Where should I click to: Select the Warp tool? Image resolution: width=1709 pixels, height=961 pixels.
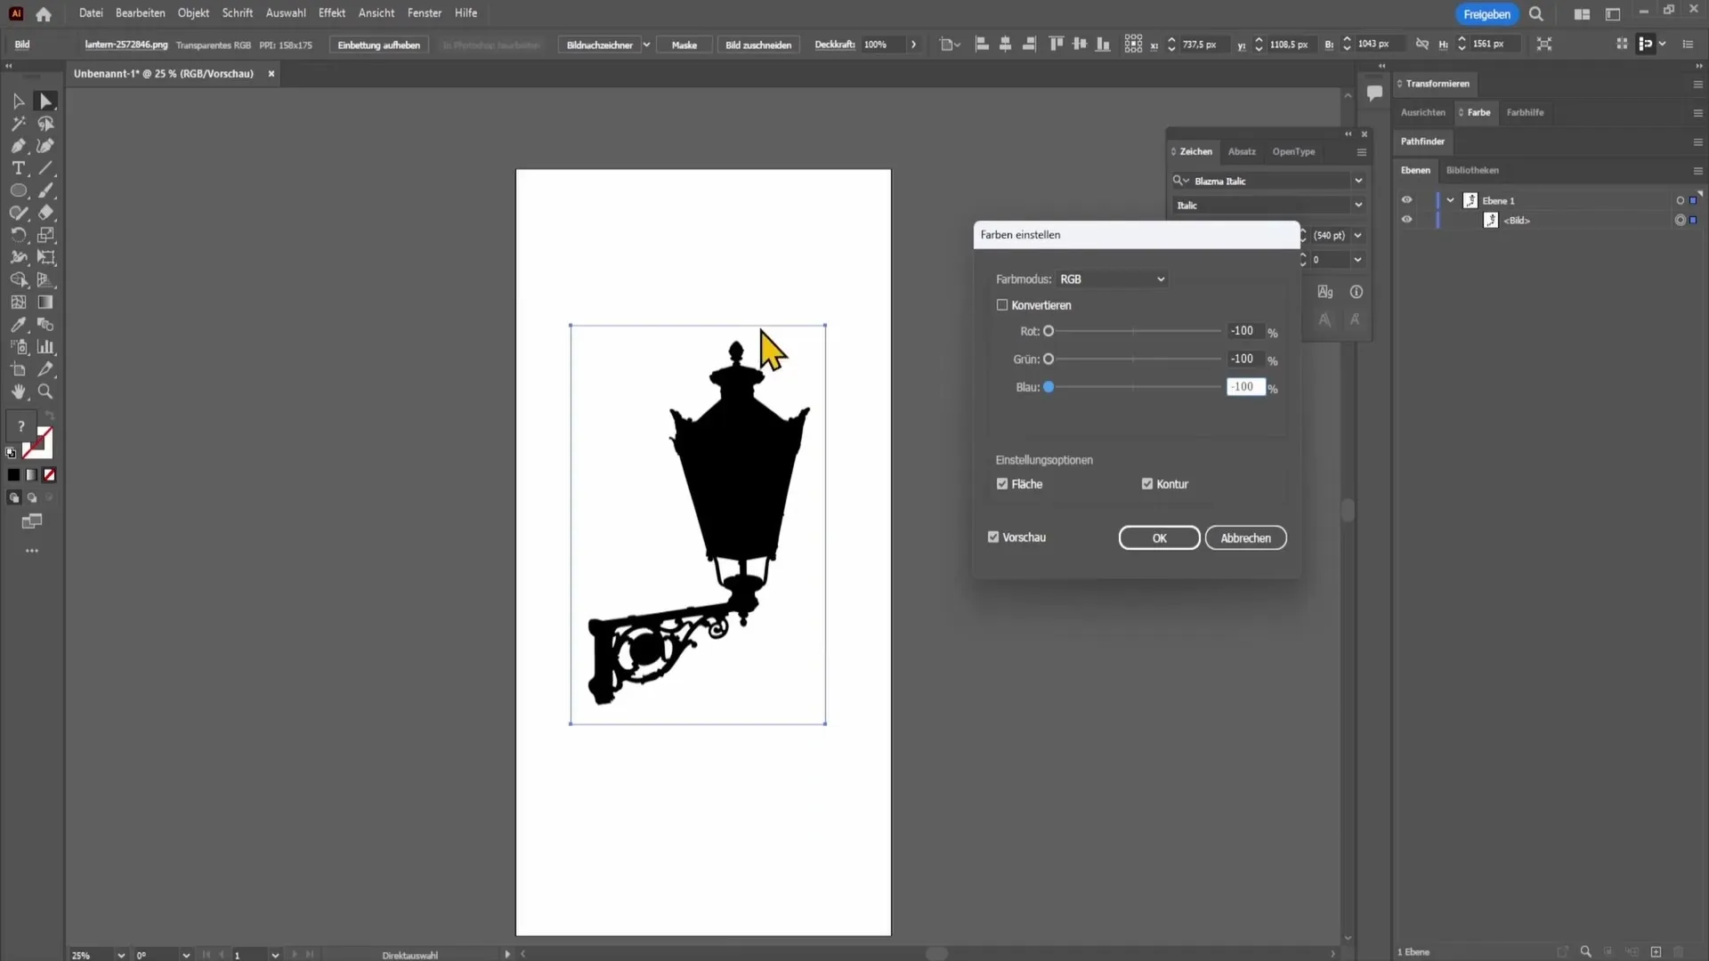(x=18, y=257)
